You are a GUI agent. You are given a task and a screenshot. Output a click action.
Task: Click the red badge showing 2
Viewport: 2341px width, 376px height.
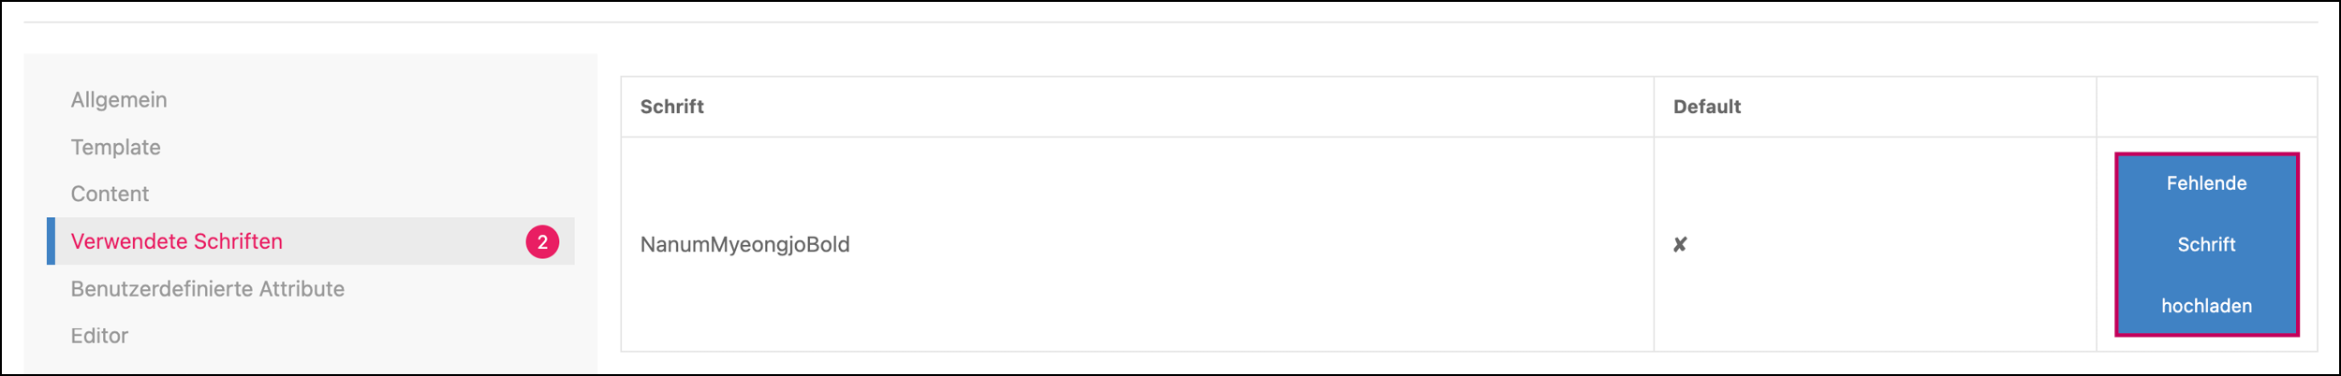[542, 242]
